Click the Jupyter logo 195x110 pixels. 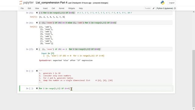click(27, 3)
